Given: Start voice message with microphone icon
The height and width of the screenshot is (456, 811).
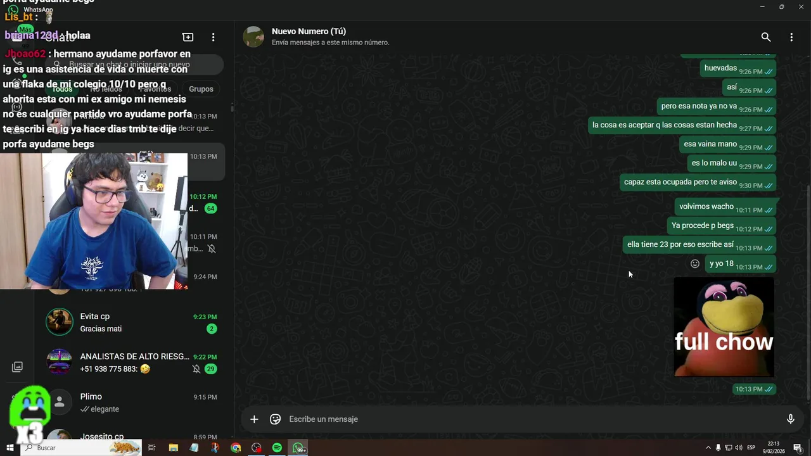Looking at the screenshot, I should point(790,419).
